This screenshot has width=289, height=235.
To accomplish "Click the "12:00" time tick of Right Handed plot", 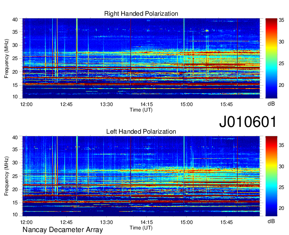I will coord(26,104).
